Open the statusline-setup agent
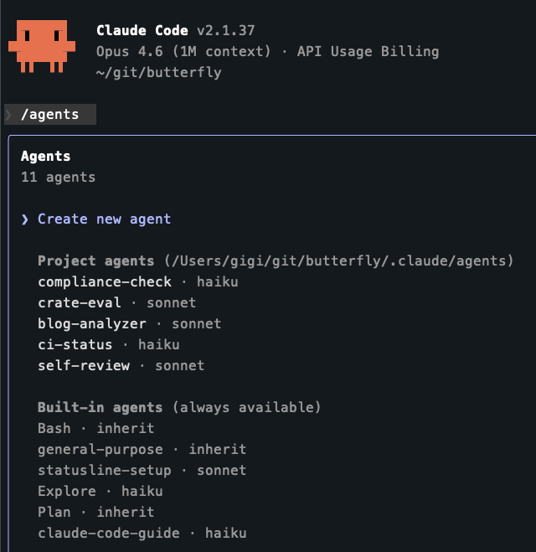The width and height of the screenshot is (536, 552). click(105, 471)
